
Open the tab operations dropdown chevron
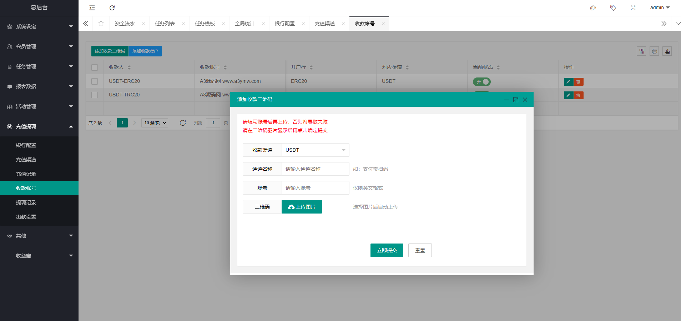[x=678, y=24]
